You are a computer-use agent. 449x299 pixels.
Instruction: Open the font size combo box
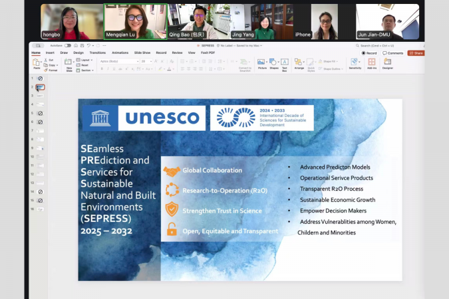(x=146, y=61)
